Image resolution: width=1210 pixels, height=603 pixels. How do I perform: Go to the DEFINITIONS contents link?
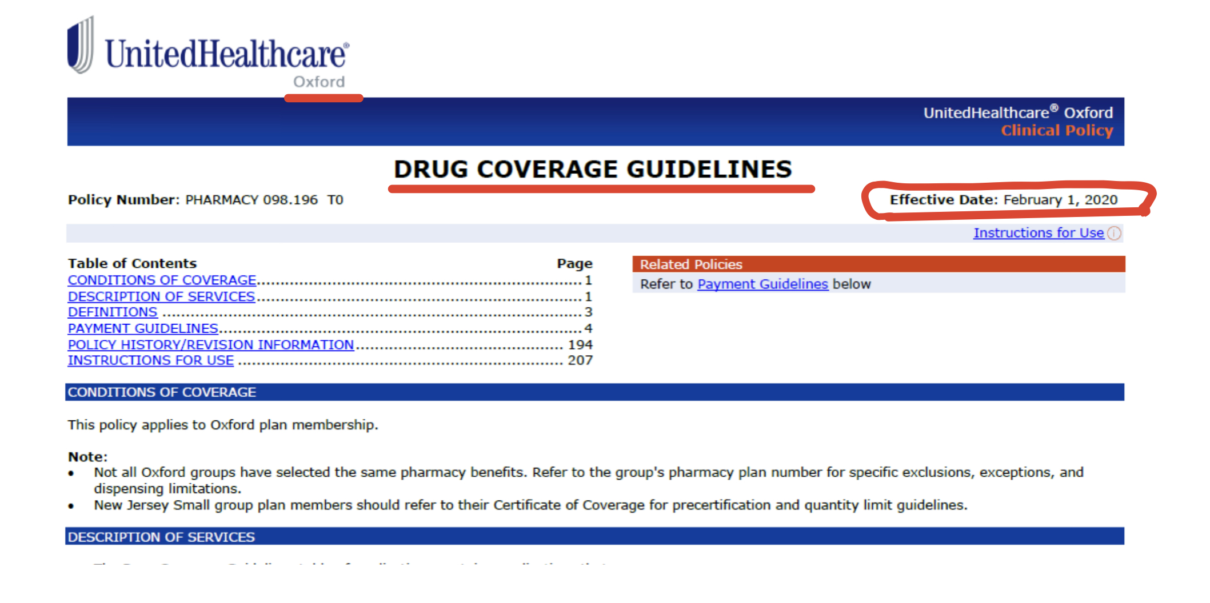113,312
